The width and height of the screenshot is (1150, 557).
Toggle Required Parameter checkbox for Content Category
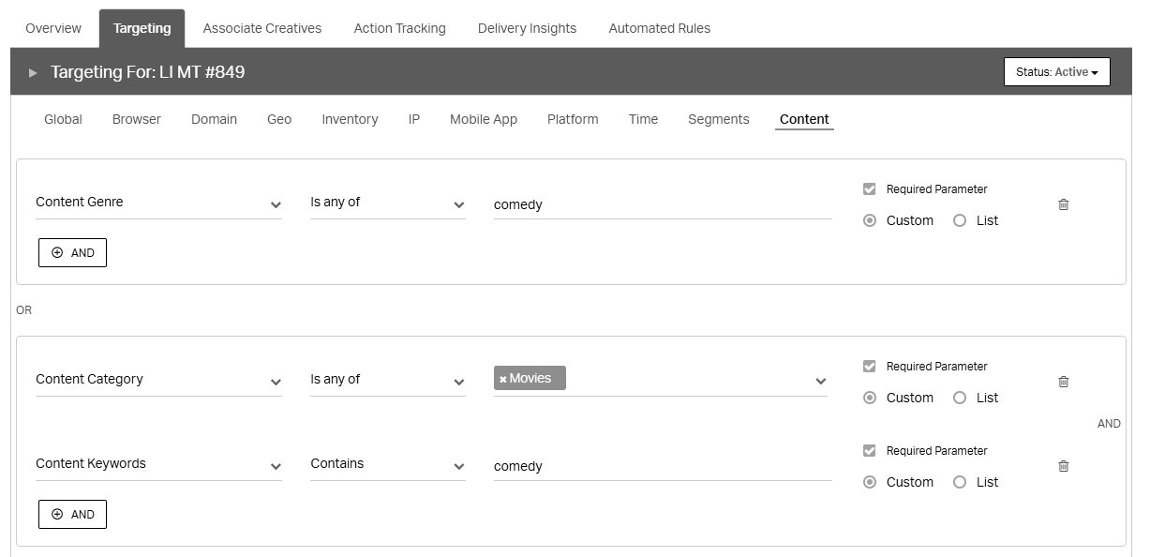pyautogui.click(x=870, y=367)
